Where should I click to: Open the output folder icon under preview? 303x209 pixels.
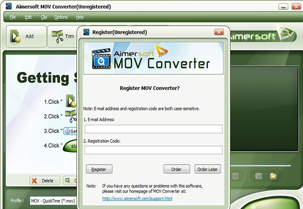tap(273, 176)
